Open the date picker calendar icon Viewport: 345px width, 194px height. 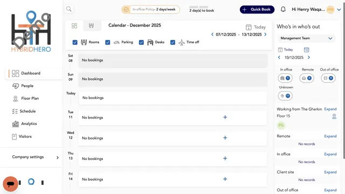307,50
